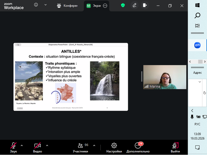207x155 pixels.
Task: Expand the video options chevron next to Видео
Action: [x=47, y=145]
